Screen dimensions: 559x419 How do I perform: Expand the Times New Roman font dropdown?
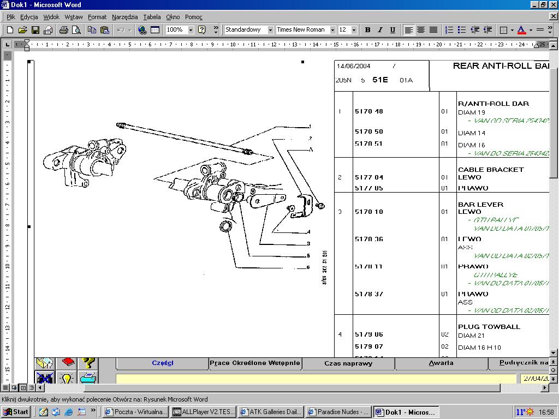[332, 30]
